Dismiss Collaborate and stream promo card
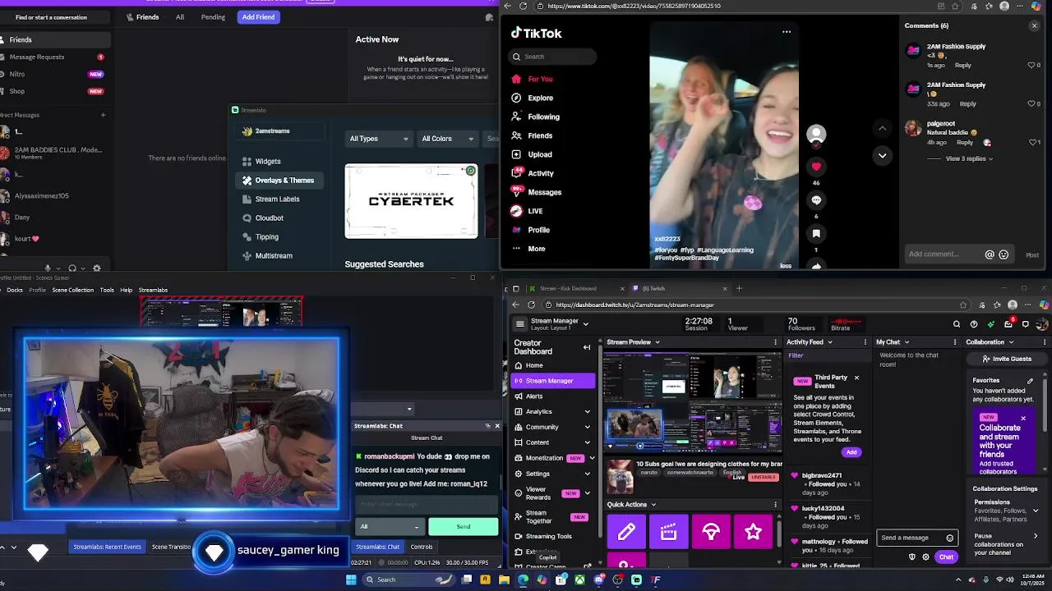Screen dimensions: 1052x591 coord(1023,419)
